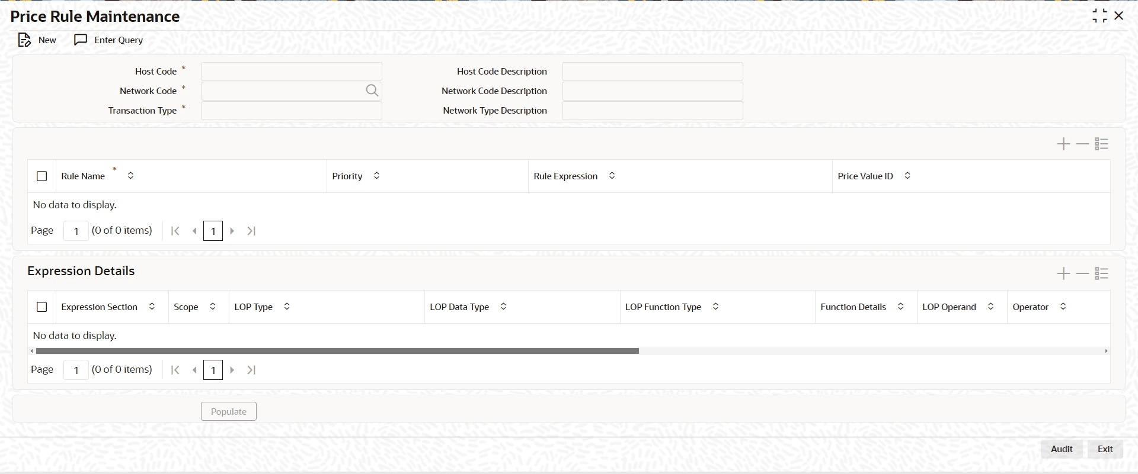Click current page 1 in Expression Details

point(213,370)
